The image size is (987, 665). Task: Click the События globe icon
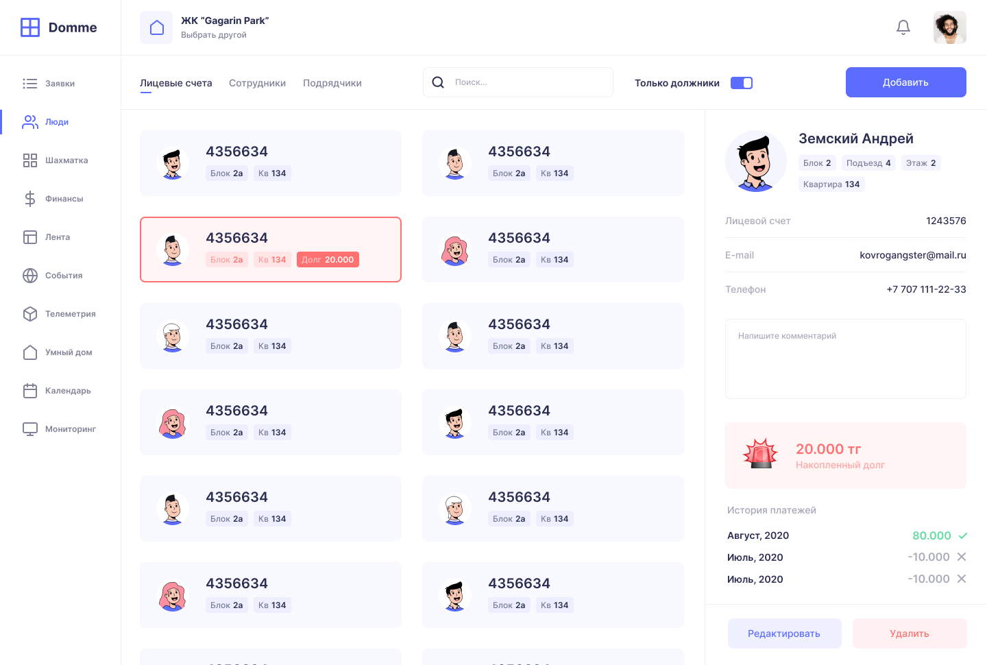tap(30, 276)
